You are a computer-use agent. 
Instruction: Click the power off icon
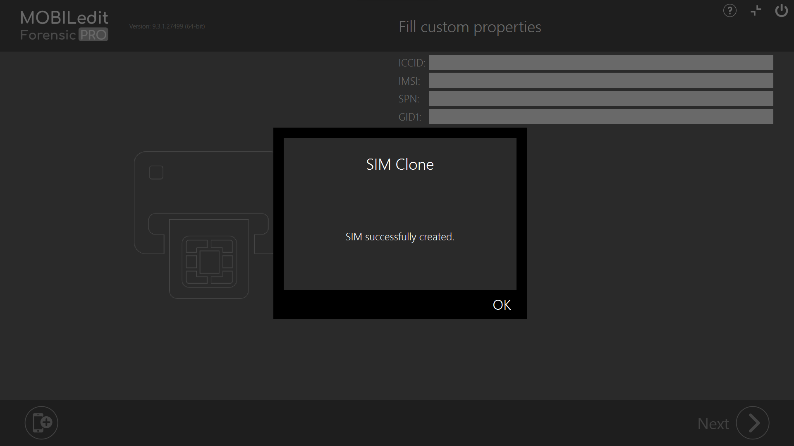pos(782,11)
